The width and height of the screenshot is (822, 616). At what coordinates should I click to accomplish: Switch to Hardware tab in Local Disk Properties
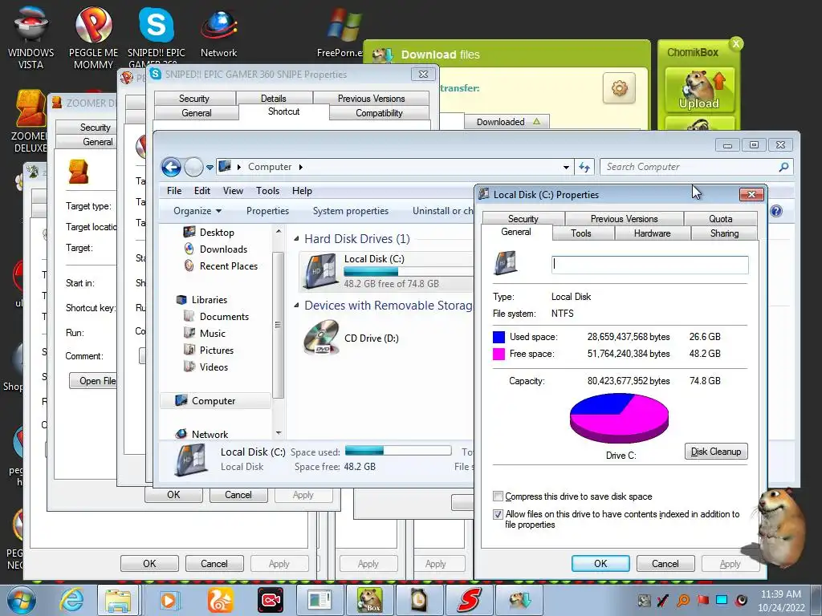point(652,233)
